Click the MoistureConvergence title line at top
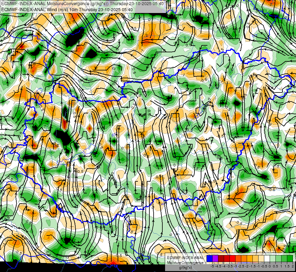This screenshot has height=272, width=296. point(83,3)
